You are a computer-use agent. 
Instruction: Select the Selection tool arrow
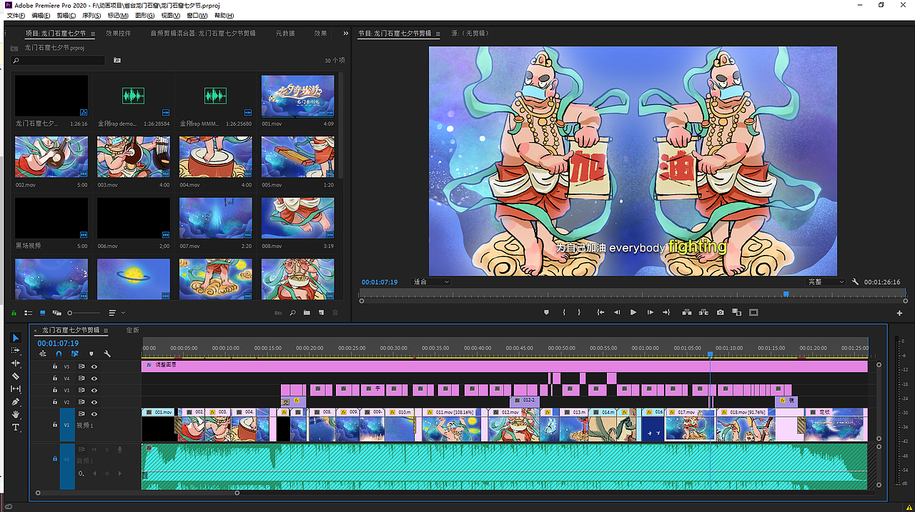click(x=16, y=338)
